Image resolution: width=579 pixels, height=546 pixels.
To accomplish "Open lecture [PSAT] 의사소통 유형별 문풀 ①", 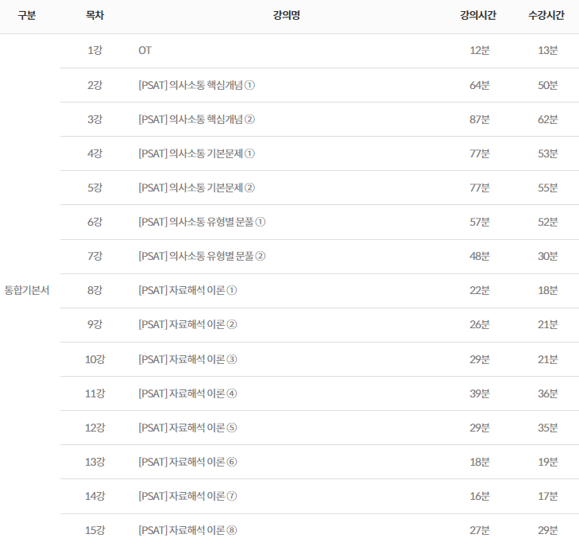I will tap(202, 223).
